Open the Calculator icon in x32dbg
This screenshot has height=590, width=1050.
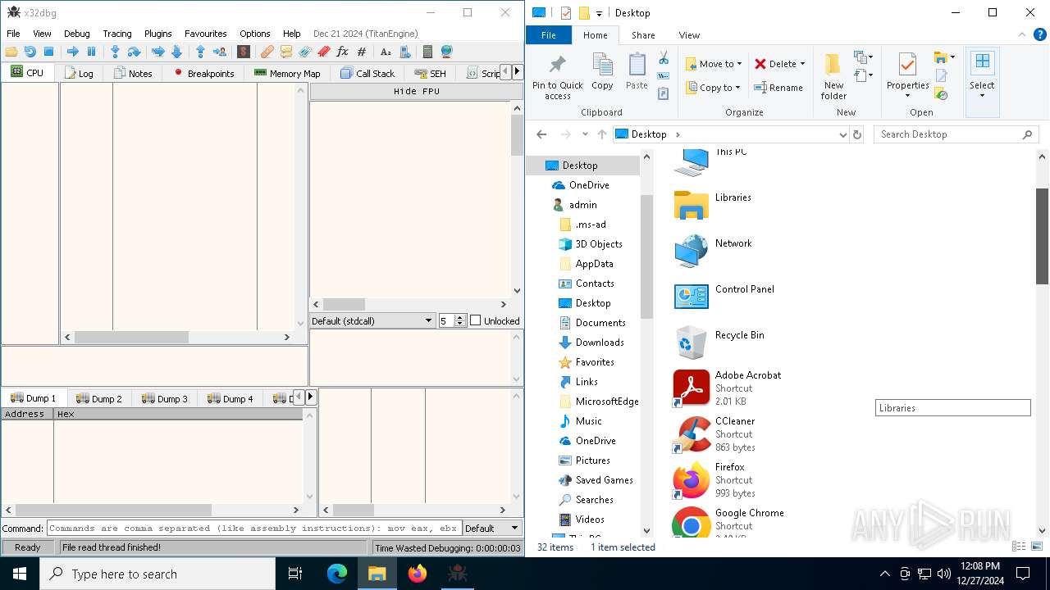tap(427, 52)
